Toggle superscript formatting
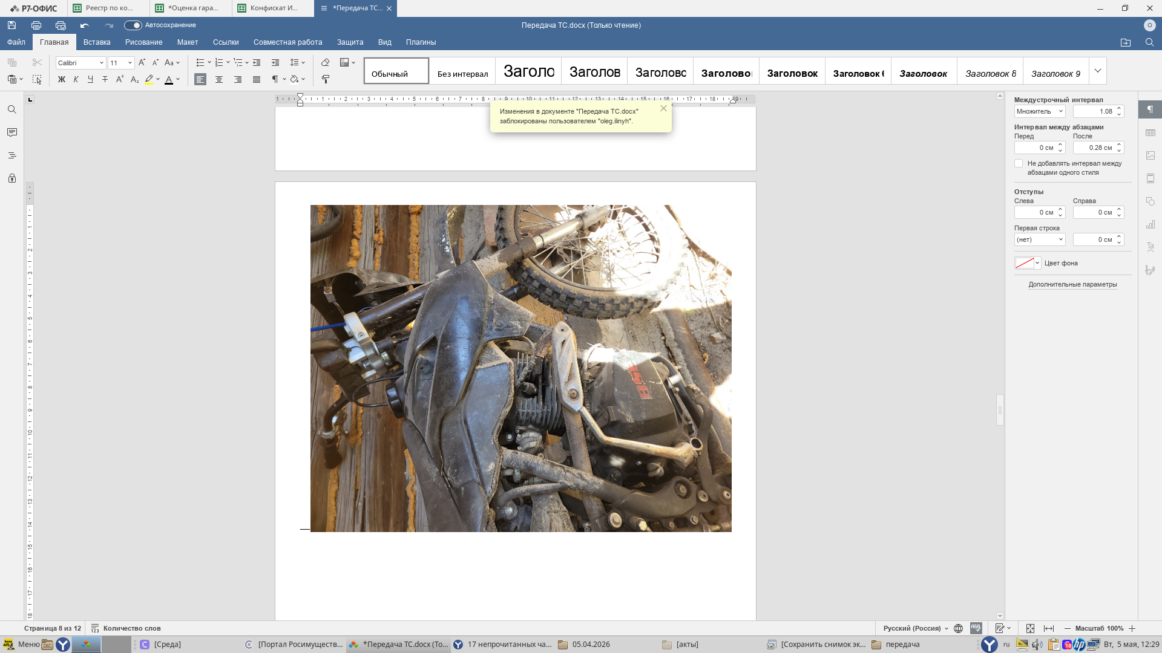 [x=120, y=79]
